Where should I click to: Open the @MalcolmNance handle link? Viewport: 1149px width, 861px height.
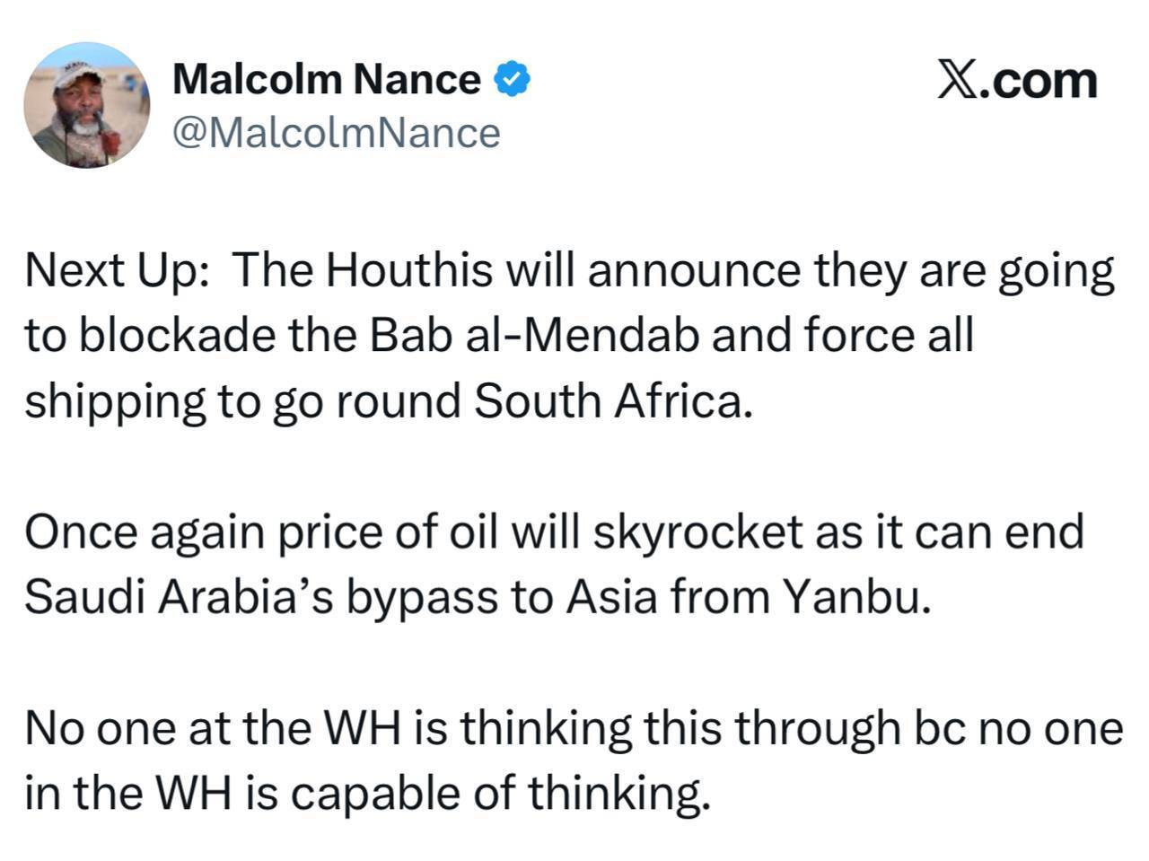pyautogui.click(x=336, y=133)
